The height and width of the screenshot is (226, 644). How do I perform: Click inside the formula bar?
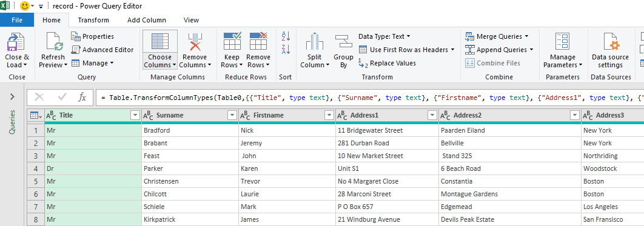(x=370, y=98)
